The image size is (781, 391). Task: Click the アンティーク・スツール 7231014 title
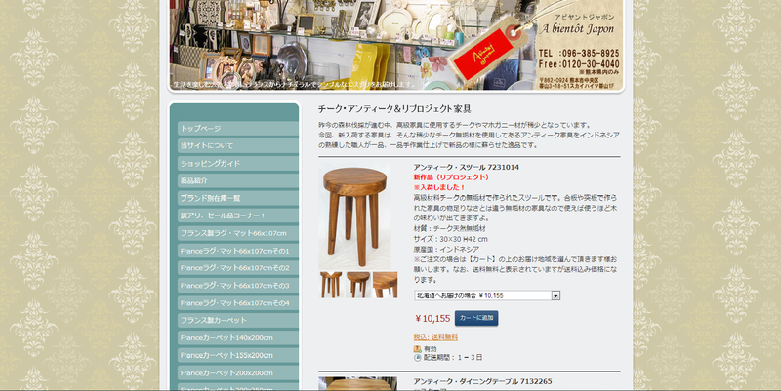pos(466,167)
